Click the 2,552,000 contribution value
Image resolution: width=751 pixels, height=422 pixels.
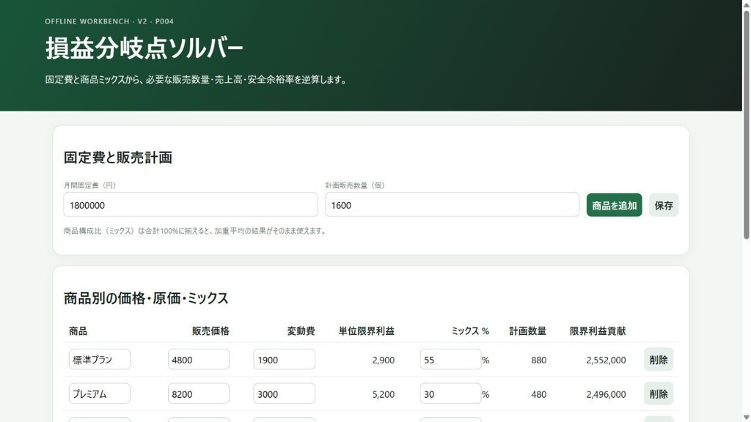pos(606,360)
